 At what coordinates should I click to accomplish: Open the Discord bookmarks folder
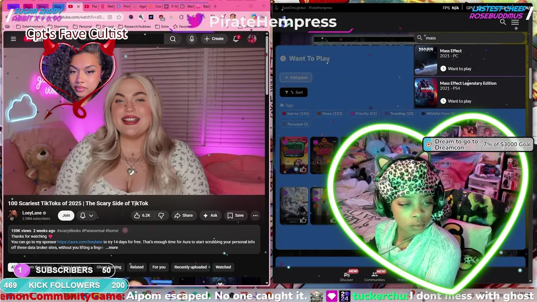pyautogui.click(x=105, y=26)
